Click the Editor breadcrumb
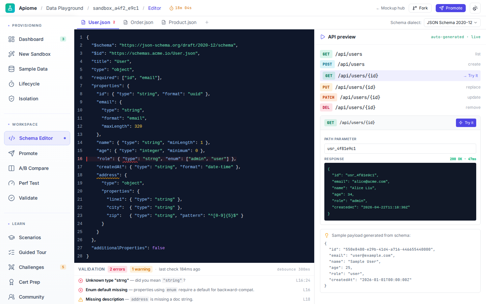This screenshot has height=304, width=486. click(x=155, y=8)
